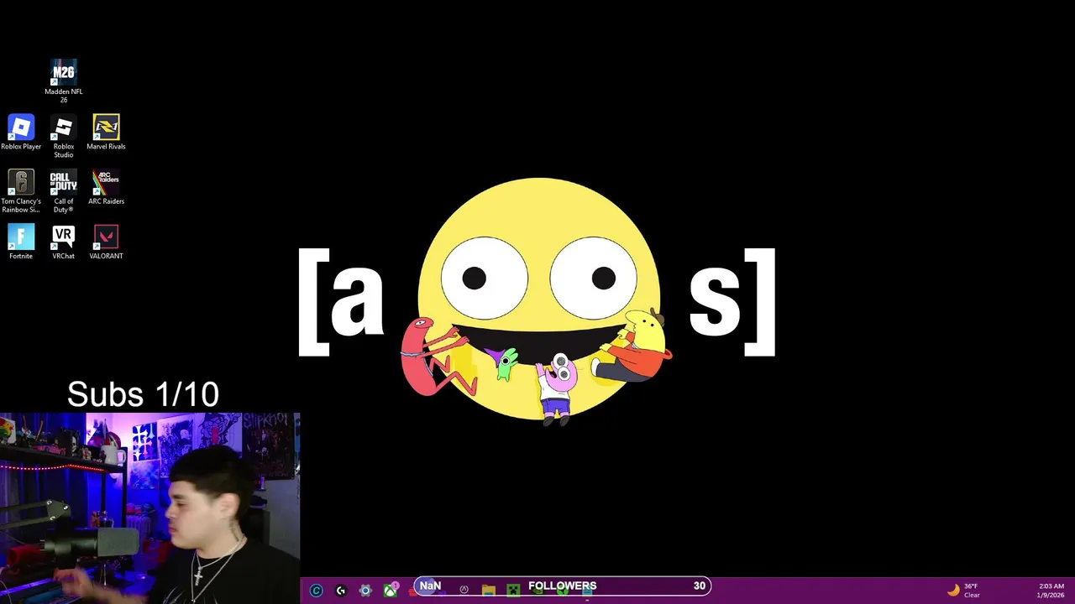The width and height of the screenshot is (1075, 604).
Task: Click the Call of Duty desktop shortcut
Action: pos(63,191)
